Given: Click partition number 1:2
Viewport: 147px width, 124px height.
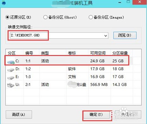Looking at the screenshot, I should tap(28, 69).
